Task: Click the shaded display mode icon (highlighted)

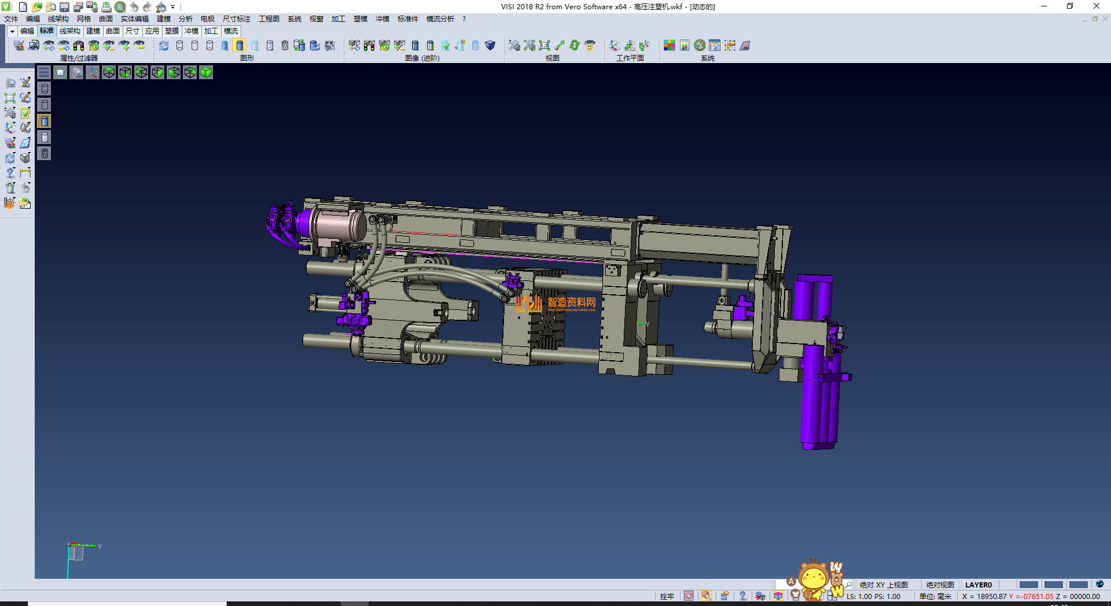Action: pos(240,46)
